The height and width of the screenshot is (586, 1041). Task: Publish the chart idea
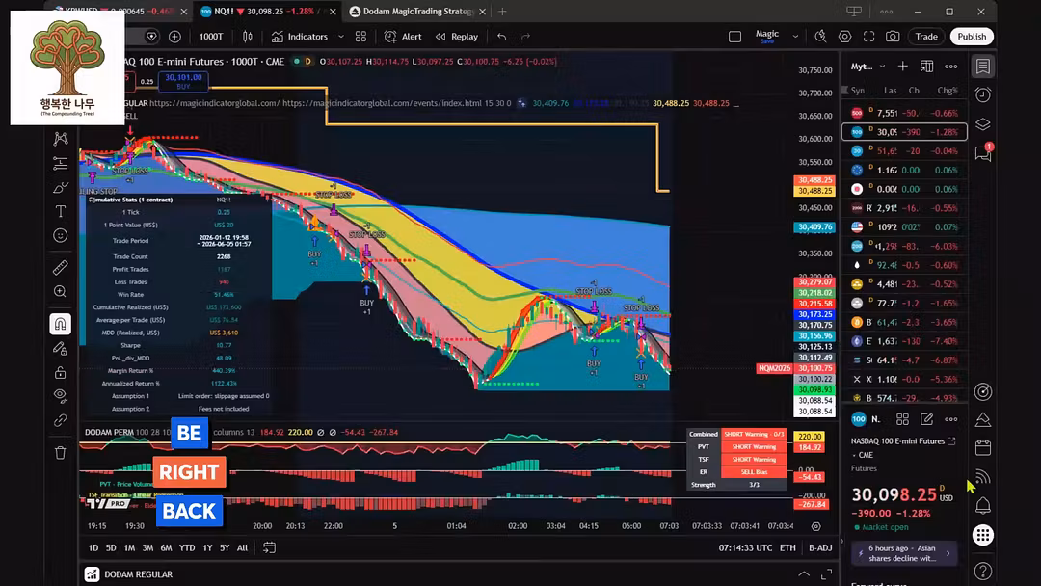point(972,37)
